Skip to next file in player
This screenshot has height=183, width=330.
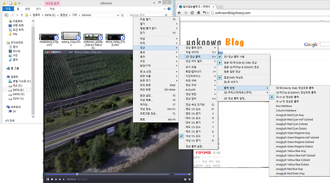pos(60,179)
